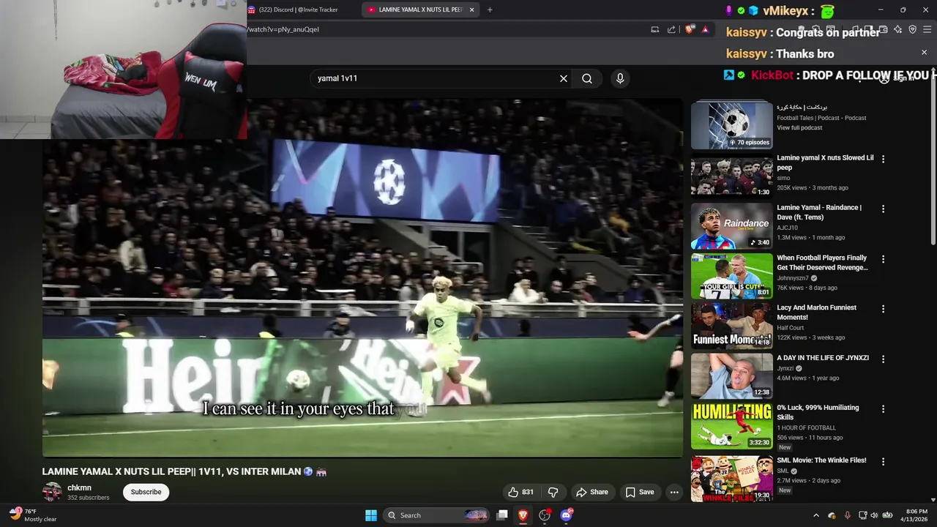Open the Football Tales podcast thumbnail
Viewport: 937px width, 527px height.
(x=731, y=125)
